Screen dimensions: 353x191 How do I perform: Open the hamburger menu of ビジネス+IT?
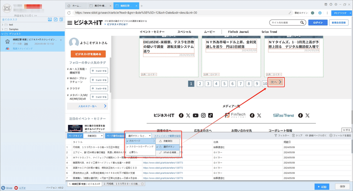70,23
